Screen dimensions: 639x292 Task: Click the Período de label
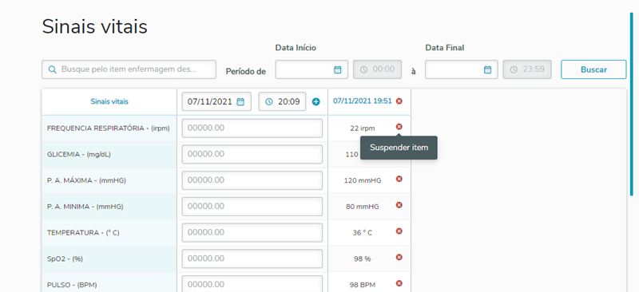pos(246,72)
